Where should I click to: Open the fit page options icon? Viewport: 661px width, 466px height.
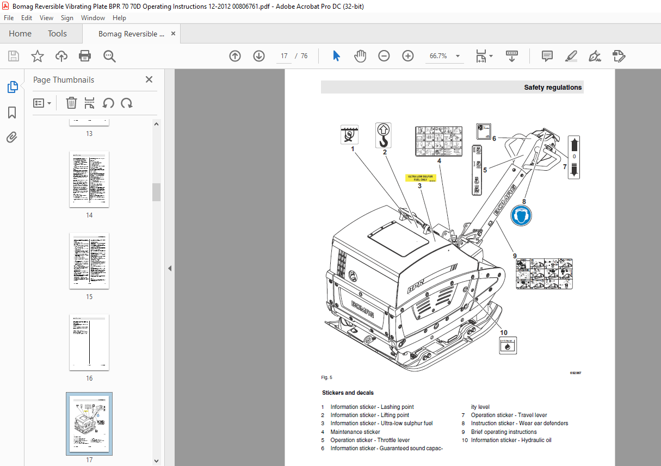[484, 56]
